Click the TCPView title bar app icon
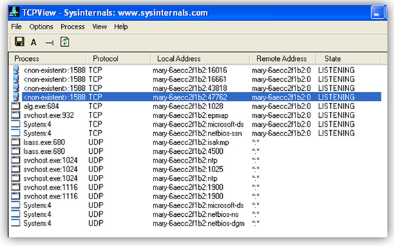 coord(14,12)
